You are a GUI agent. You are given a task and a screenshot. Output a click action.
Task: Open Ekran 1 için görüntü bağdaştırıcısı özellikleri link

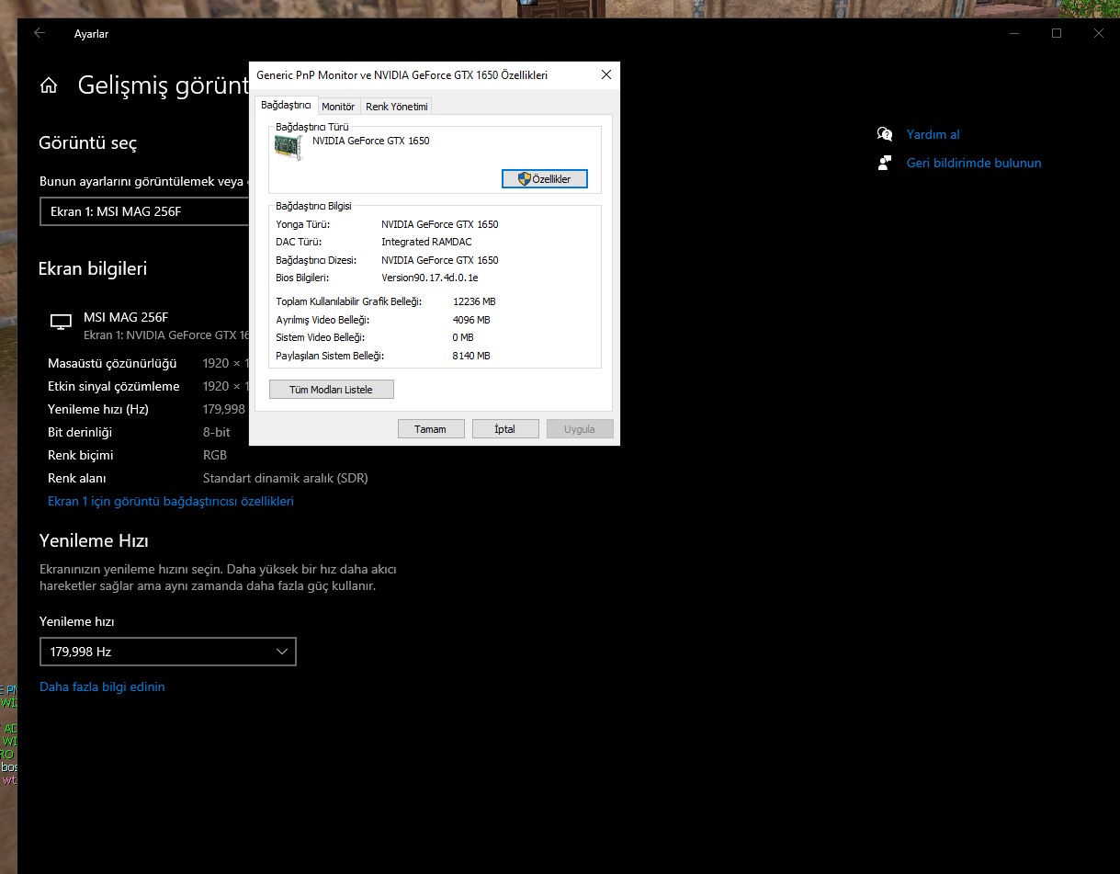click(x=171, y=501)
